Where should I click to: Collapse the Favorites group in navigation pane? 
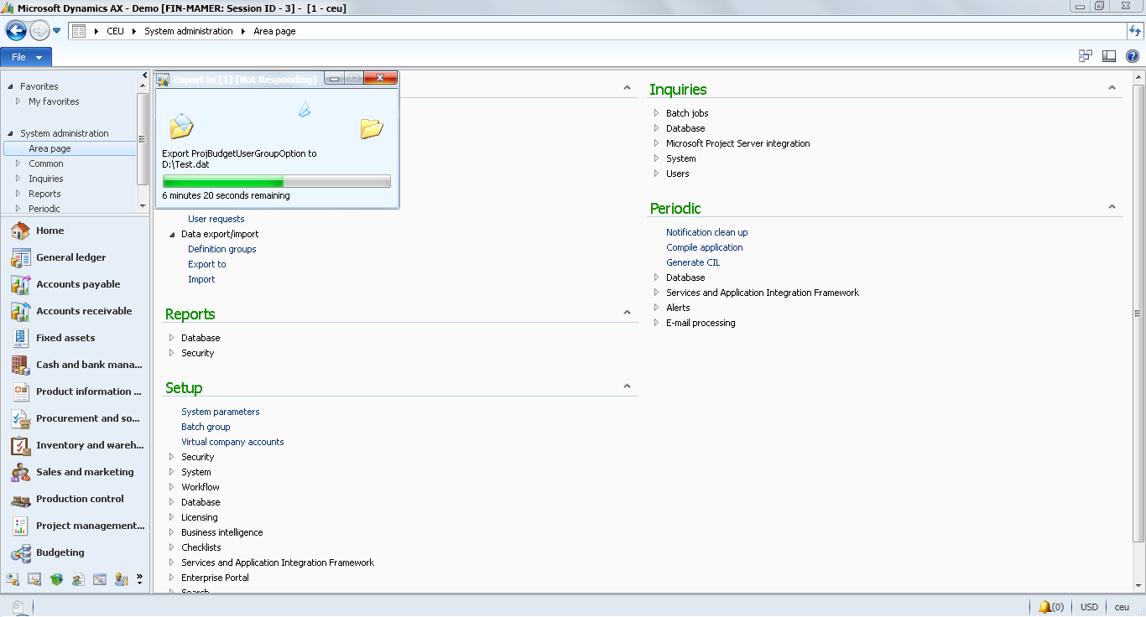11,86
